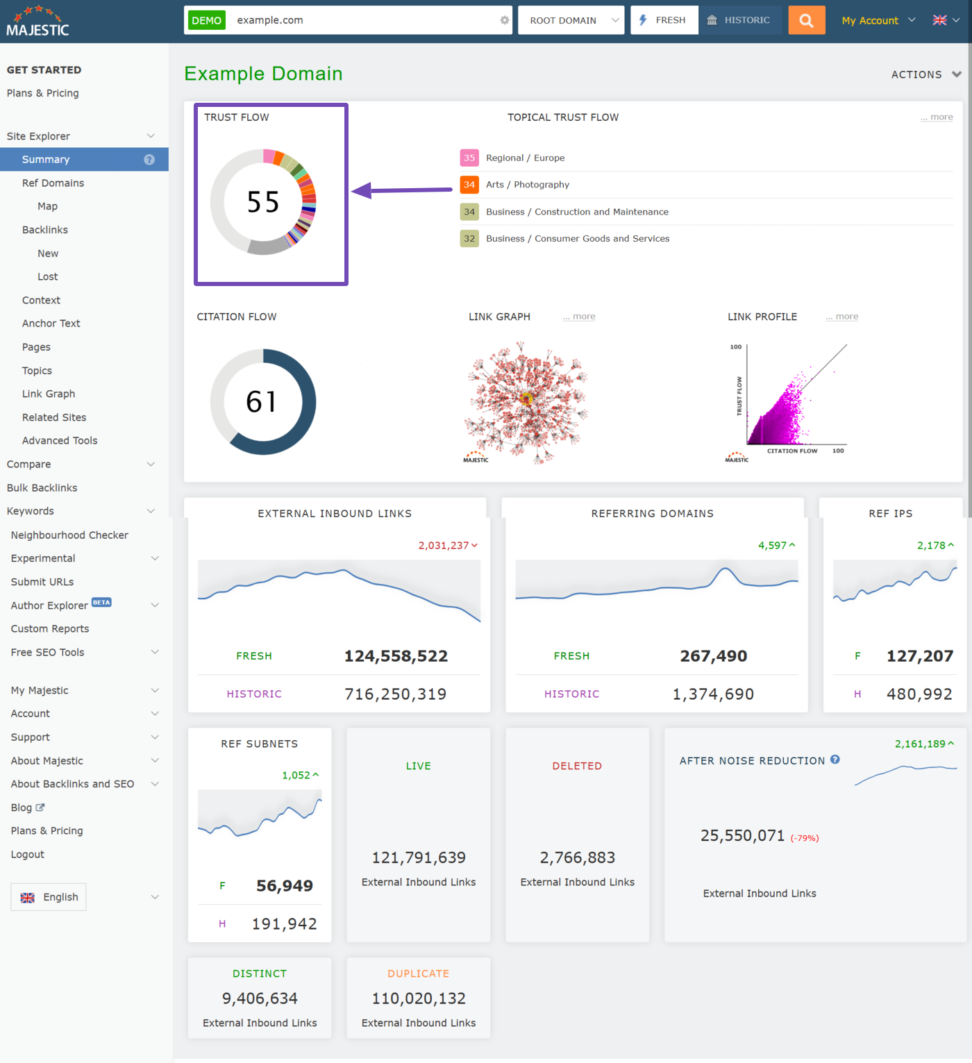Expand the Support section
This screenshot has height=1063, width=972.
[155, 737]
